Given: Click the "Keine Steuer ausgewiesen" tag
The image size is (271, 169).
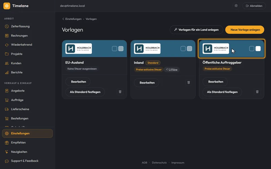Looking at the screenshot, I should pos(82,69).
